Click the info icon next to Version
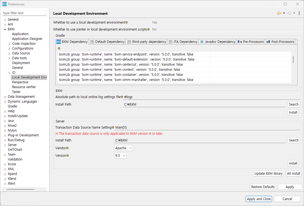The image size is (304, 206). (68, 156)
